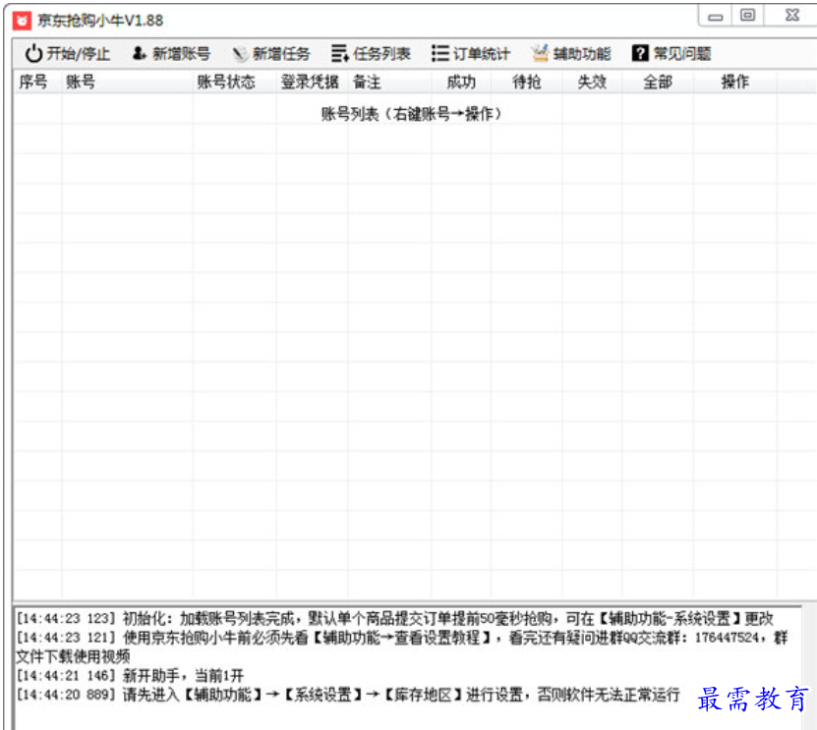Image resolution: width=817 pixels, height=730 pixels.
Task: Click the question-mark icon beside 常见问题
Action: point(640,53)
